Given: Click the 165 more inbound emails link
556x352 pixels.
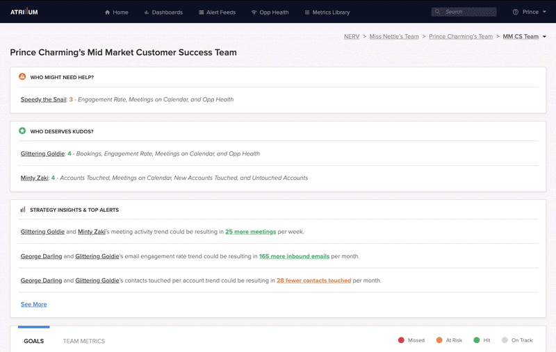Looking at the screenshot, I should tap(294, 256).
